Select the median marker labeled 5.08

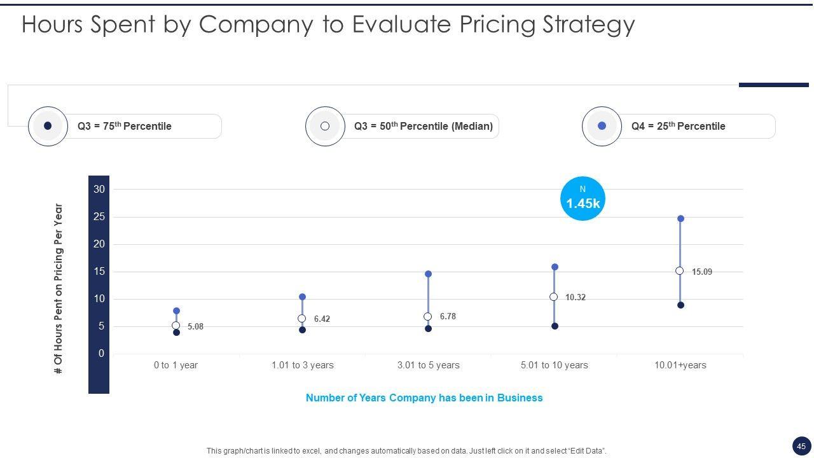(x=176, y=326)
